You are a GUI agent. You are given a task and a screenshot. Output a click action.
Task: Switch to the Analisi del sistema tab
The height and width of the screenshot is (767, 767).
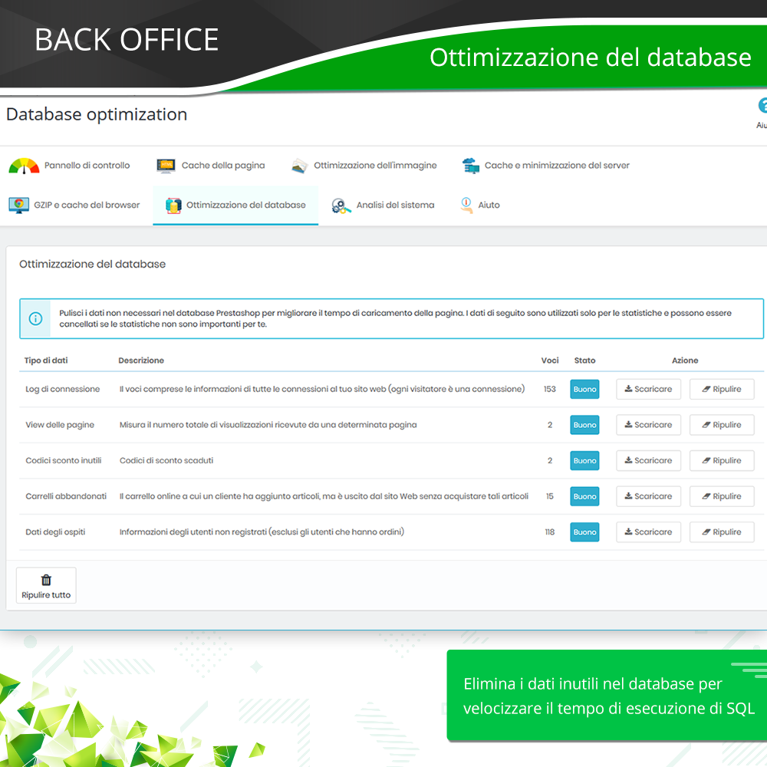click(395, 205)
